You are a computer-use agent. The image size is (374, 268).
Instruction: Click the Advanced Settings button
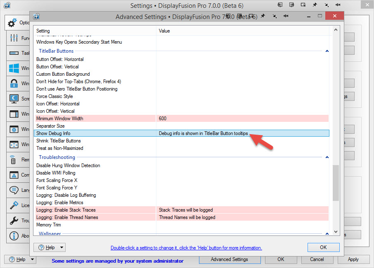(x=229, y=259)
